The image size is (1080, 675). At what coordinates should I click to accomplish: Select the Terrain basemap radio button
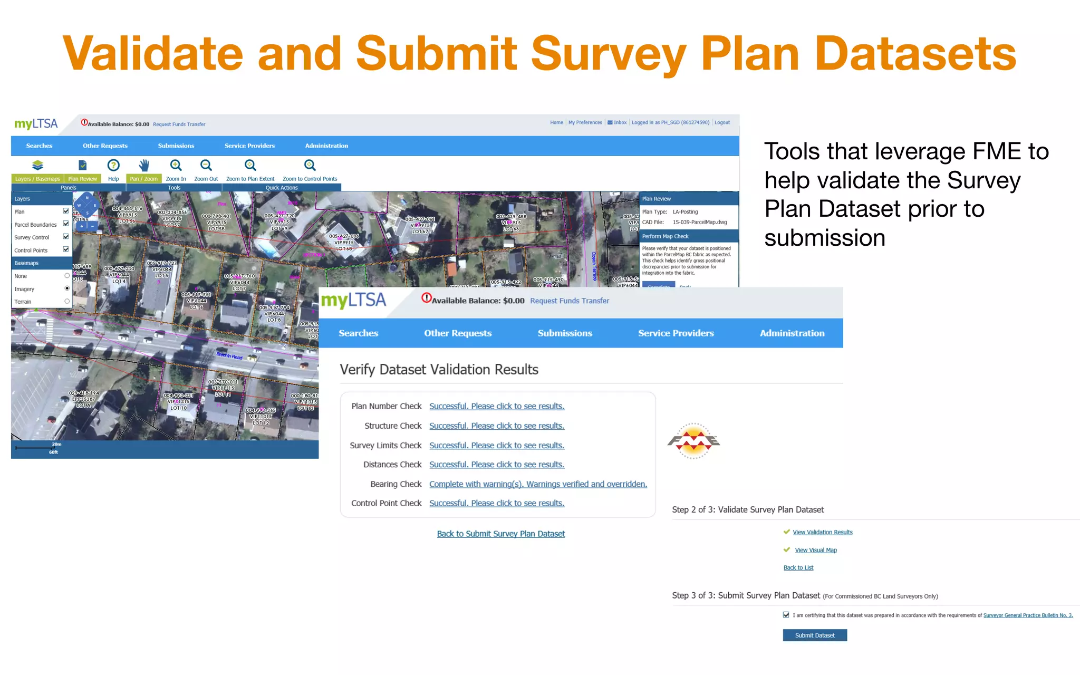coord(67,302)
